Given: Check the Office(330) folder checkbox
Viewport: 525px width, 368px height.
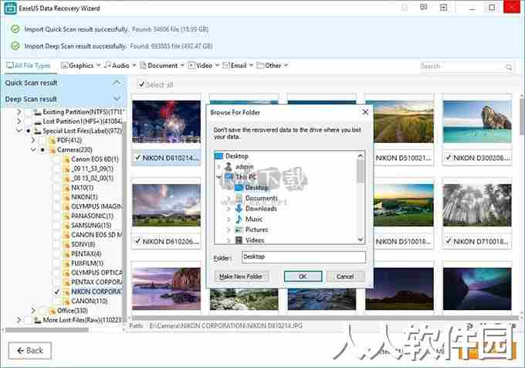Looking at the screenshot, I should [42, 310].
